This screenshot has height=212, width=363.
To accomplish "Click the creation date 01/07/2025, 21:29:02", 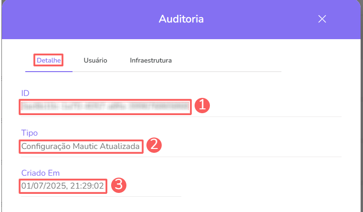I will coord(62,185).
